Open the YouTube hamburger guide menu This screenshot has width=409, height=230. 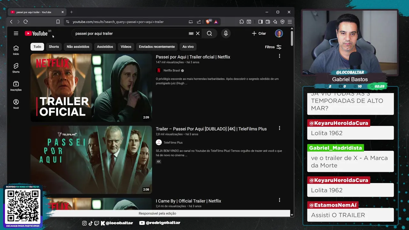tap(16, 33)
